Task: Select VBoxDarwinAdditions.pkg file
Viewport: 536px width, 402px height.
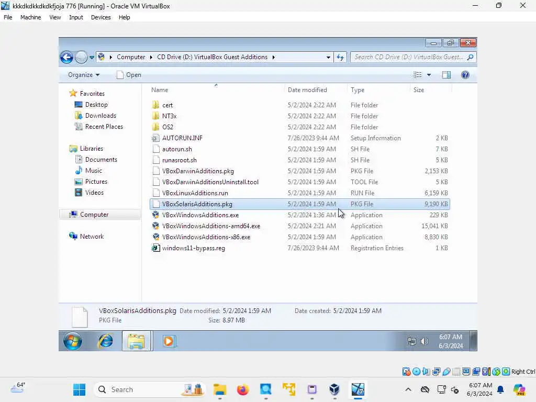Action: (198, 171)
